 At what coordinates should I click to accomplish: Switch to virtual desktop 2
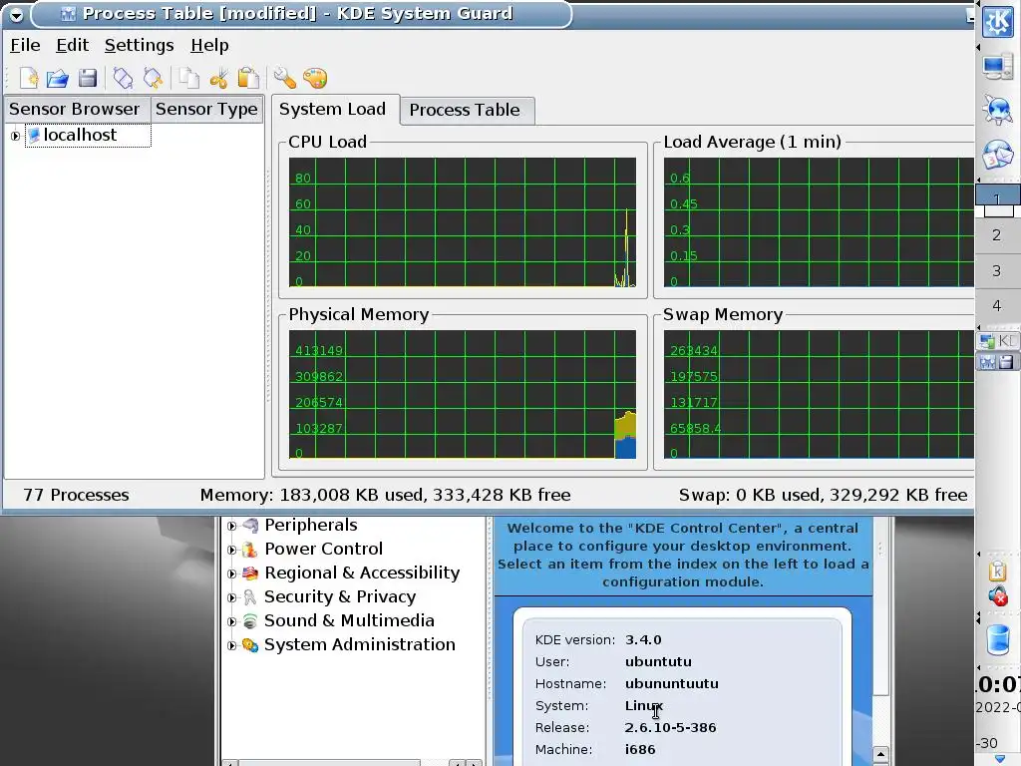(x=996, y=235)
